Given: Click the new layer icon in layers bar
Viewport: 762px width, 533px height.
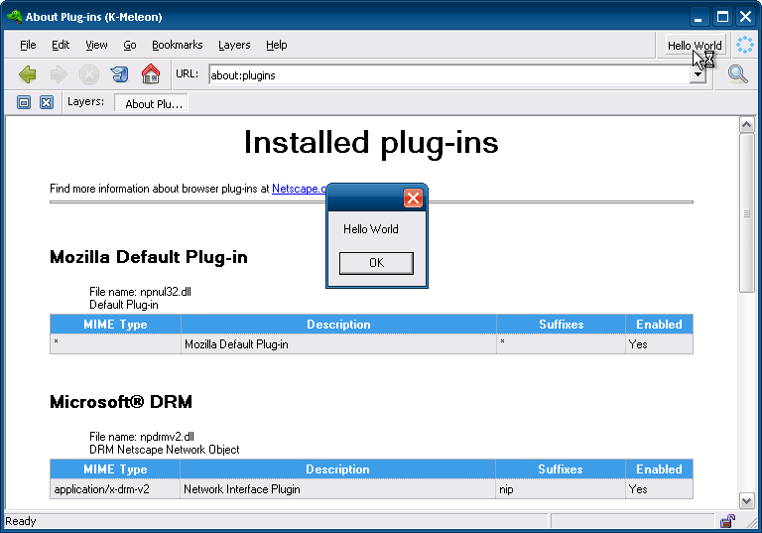Looking at the screenshot, I should point(25,102).
